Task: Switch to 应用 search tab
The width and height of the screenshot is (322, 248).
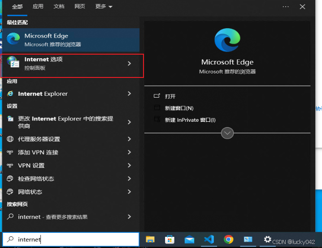Action: [38, 7]
